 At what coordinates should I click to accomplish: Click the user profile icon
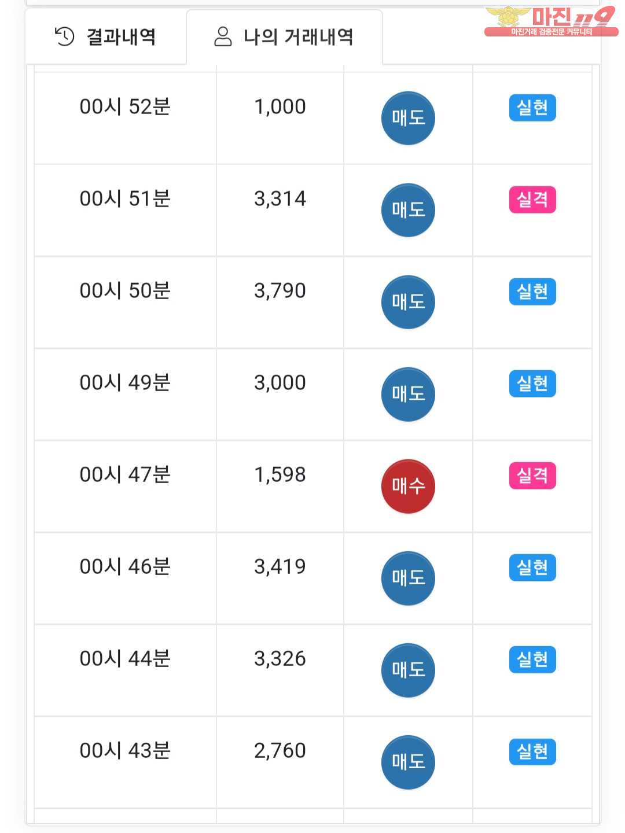pyautogui.click(x=223, y=36)
